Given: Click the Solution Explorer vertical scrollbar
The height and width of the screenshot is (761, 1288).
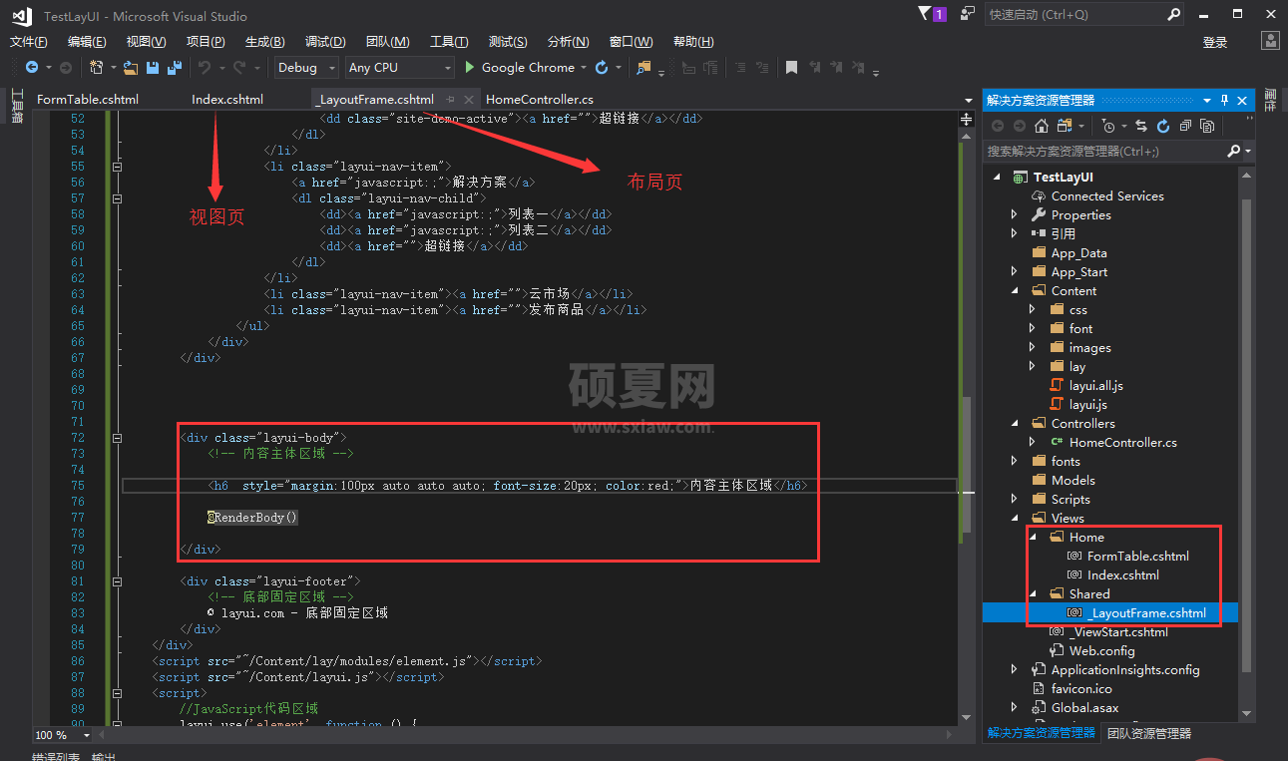Looking at the screenshot, I should [x=1246, y=435].
